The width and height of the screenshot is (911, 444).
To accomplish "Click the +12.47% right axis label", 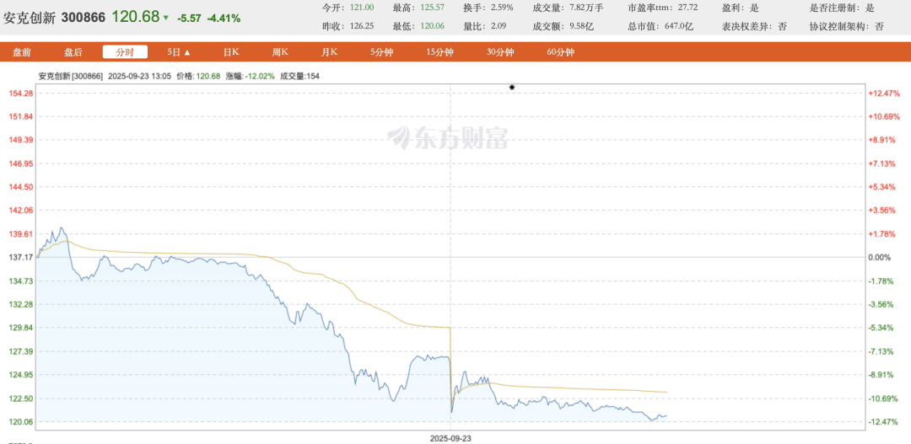I will pyautogui.click(x=884, y=94).
